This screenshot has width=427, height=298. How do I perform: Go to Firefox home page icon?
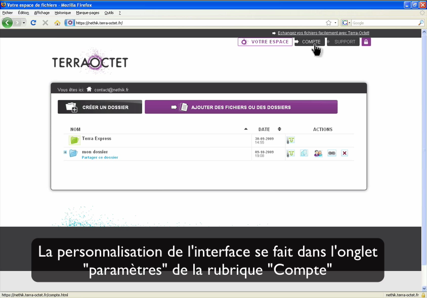coord(57,23)
